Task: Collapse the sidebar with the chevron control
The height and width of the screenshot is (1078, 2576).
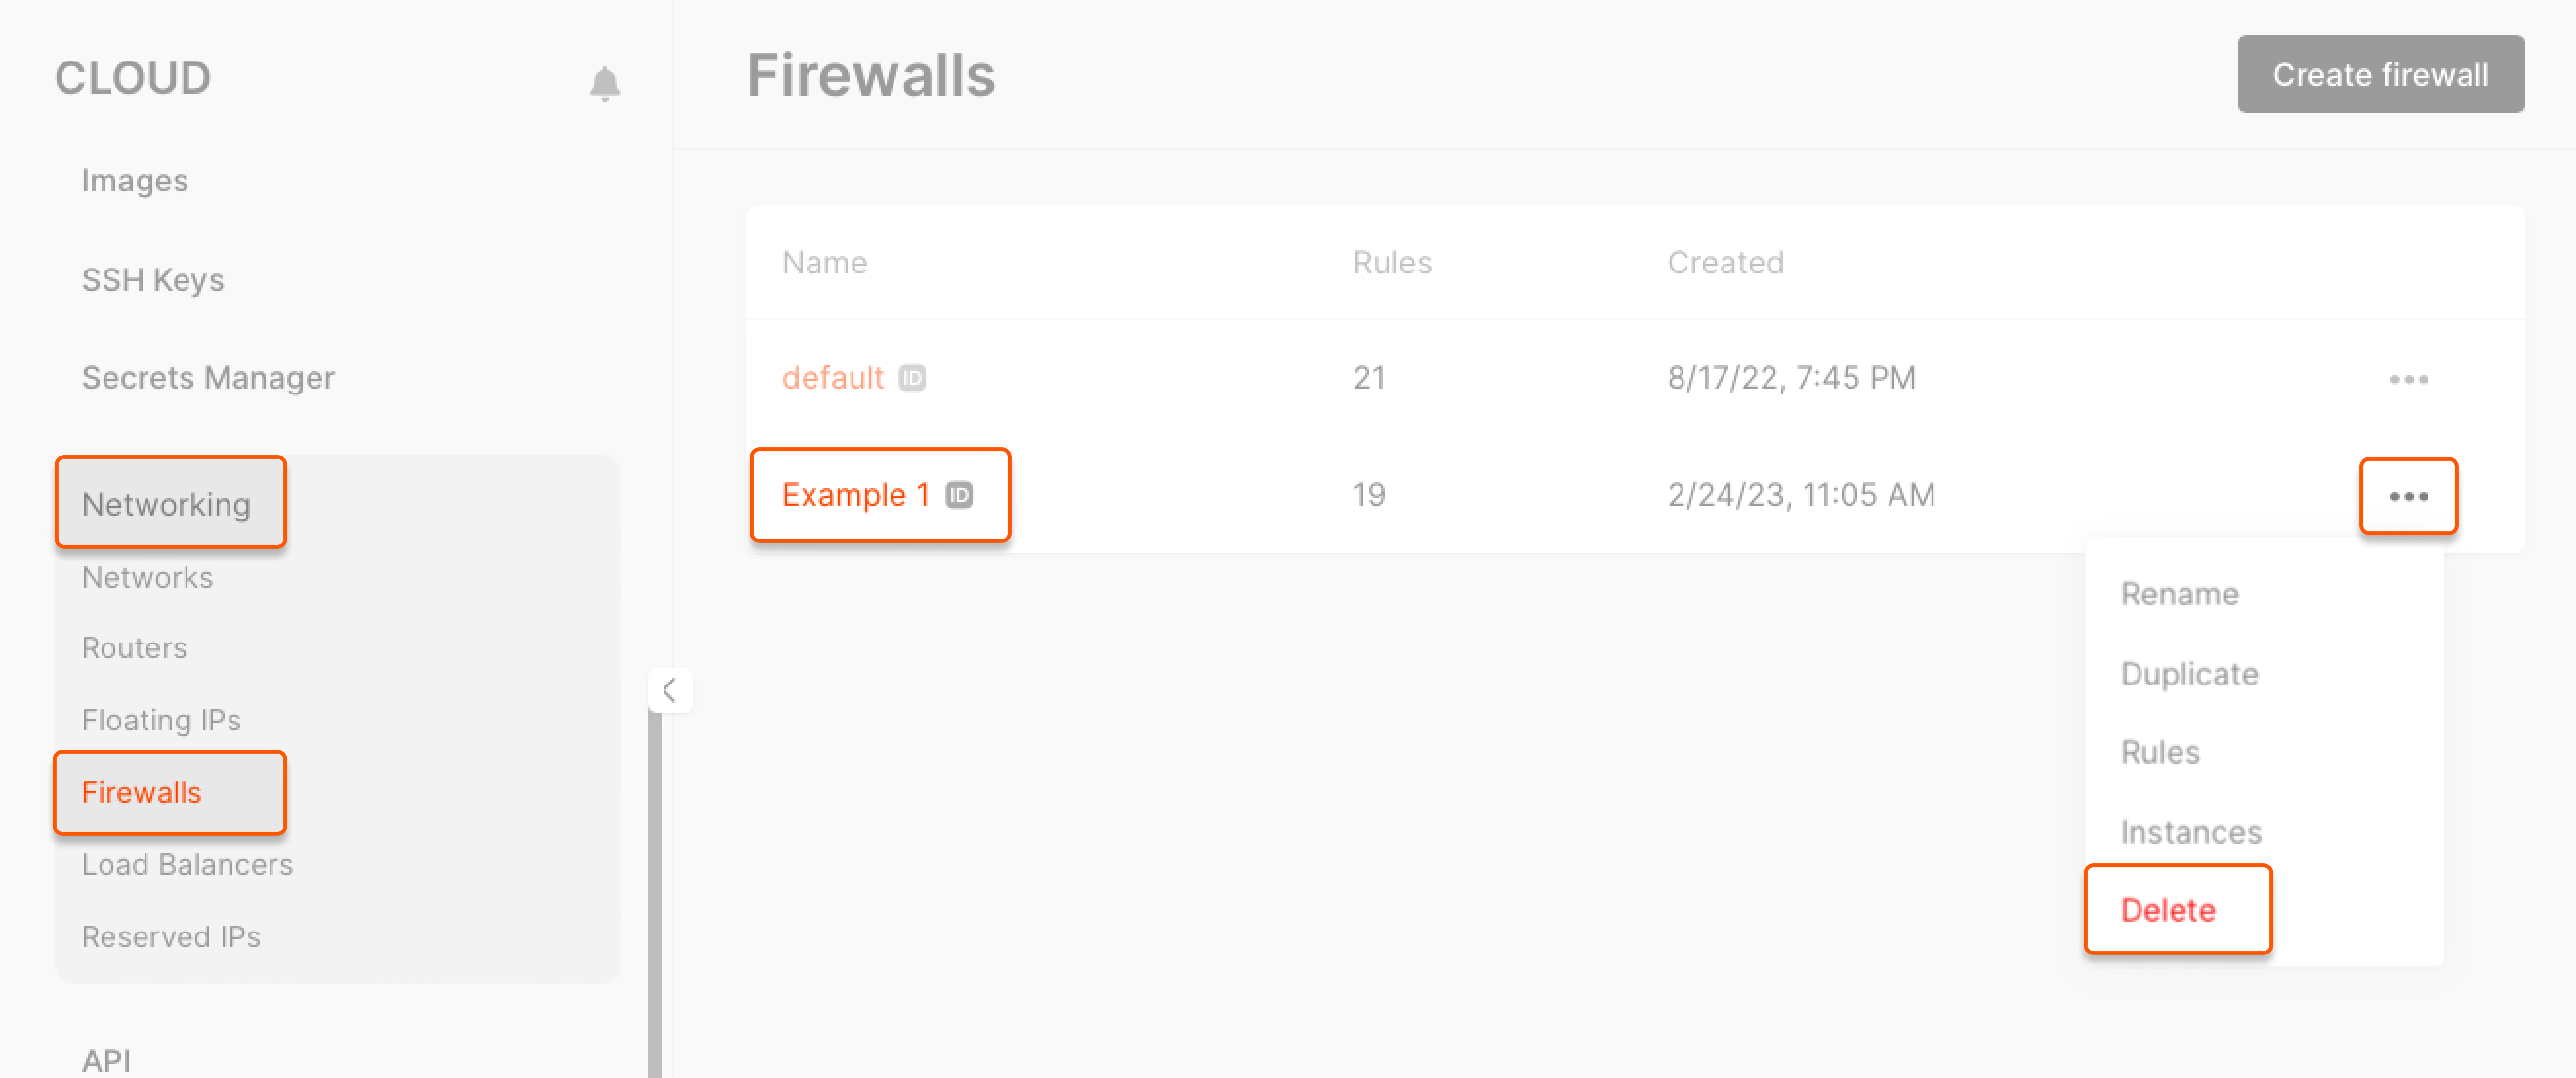Action: [x=671, y=689]
